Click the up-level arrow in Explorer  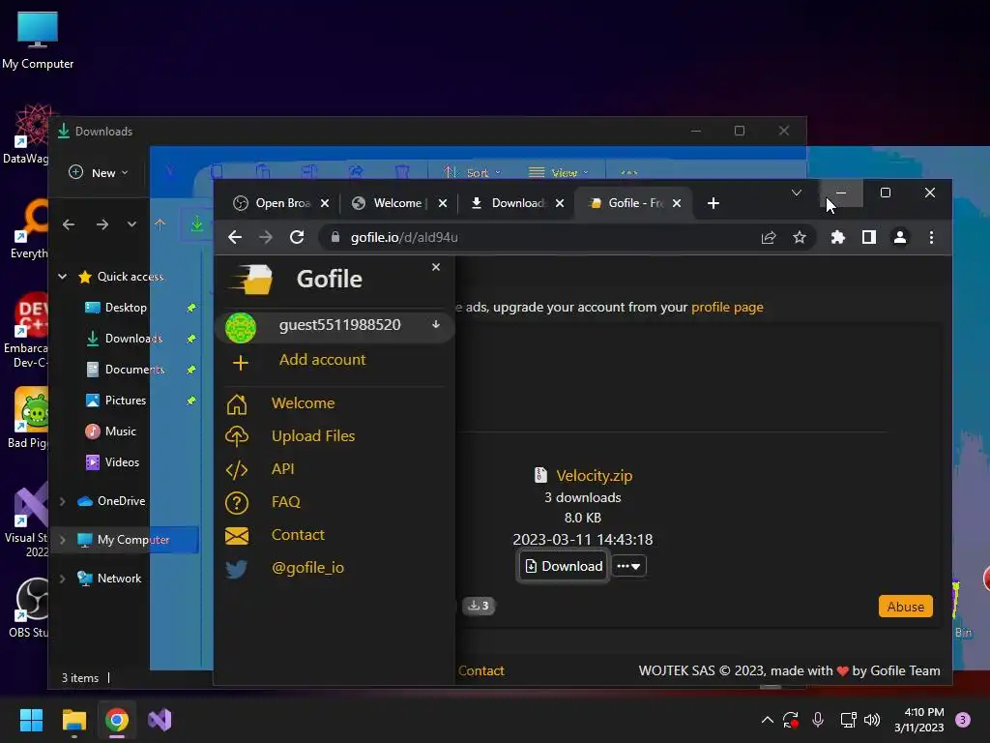[160, 224]
